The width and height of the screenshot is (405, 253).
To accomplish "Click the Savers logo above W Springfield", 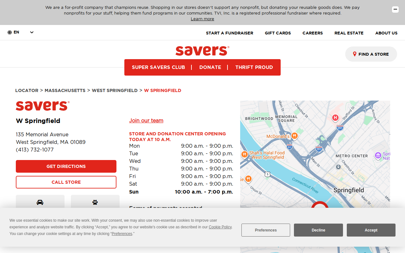I will pos(43,106).
